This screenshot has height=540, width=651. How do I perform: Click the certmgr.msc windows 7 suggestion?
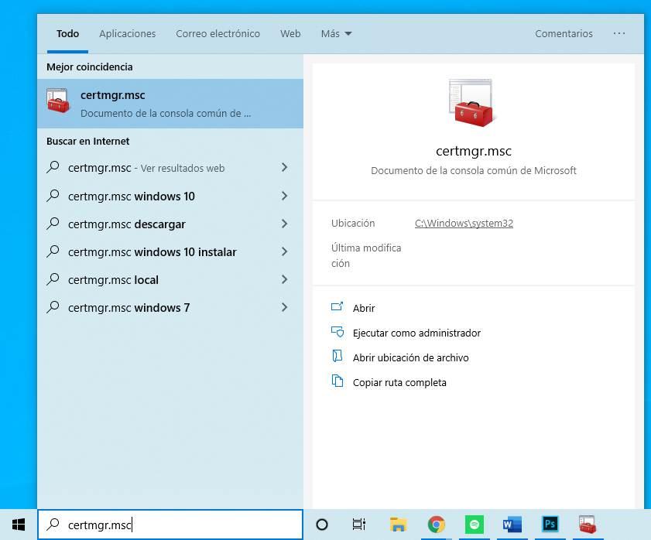click(170, 307)
